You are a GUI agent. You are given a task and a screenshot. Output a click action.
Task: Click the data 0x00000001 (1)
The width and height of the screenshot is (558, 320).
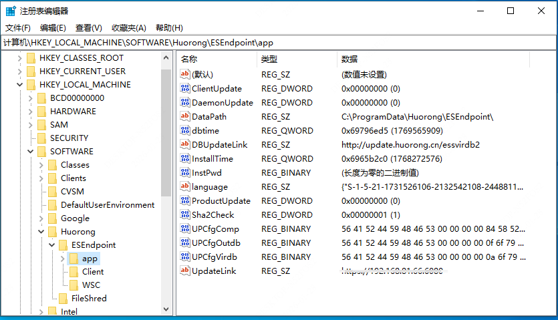tap(370, 215)
